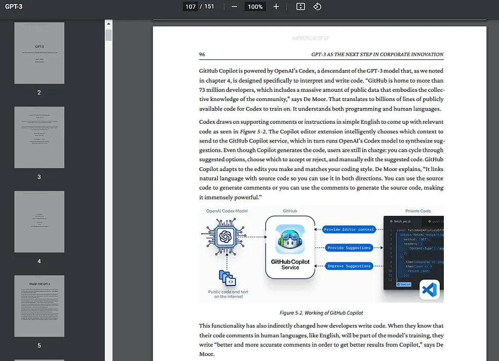Click the VS Code logo in figure
Viewport: 499px width, 361px height.
tap(430, 290)
